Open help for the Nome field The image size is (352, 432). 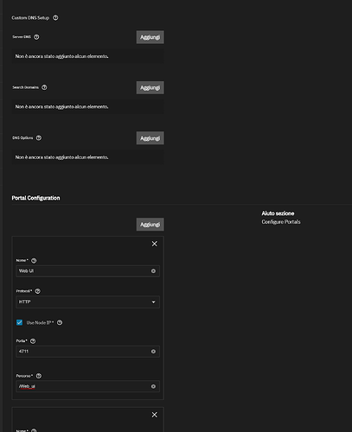tap(34, 261)
